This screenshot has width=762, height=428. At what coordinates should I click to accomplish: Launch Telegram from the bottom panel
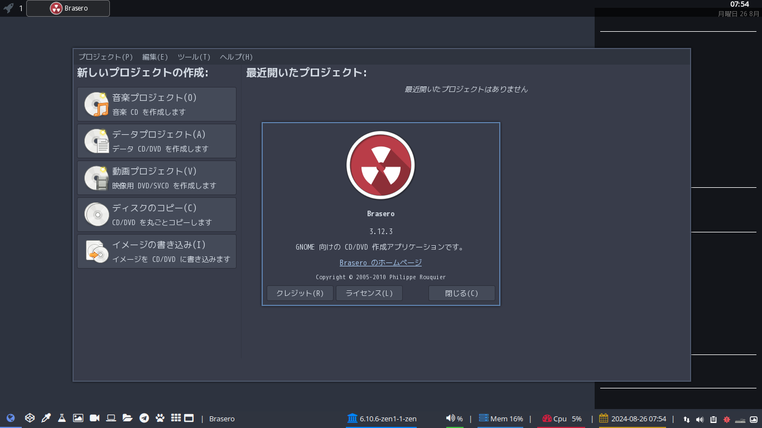click(144, 418)
